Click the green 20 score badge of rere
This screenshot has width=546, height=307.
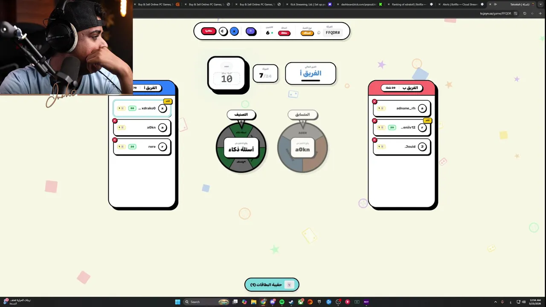coord(132,147)
